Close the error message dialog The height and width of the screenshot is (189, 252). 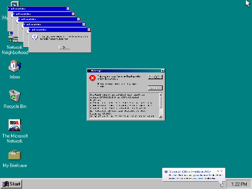163,71
